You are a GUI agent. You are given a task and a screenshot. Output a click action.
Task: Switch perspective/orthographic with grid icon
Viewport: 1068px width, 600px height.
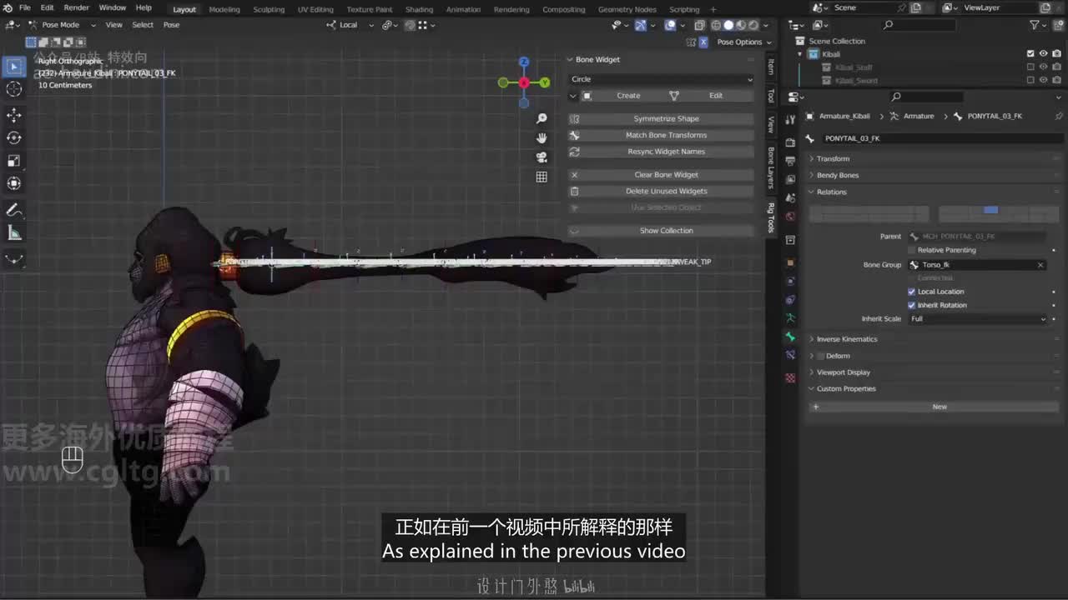(x=542, y=177)
